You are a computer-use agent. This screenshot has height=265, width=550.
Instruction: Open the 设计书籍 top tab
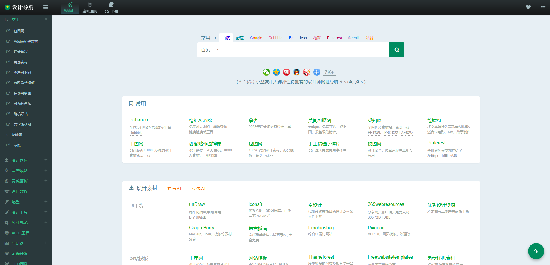click(111, 7)
